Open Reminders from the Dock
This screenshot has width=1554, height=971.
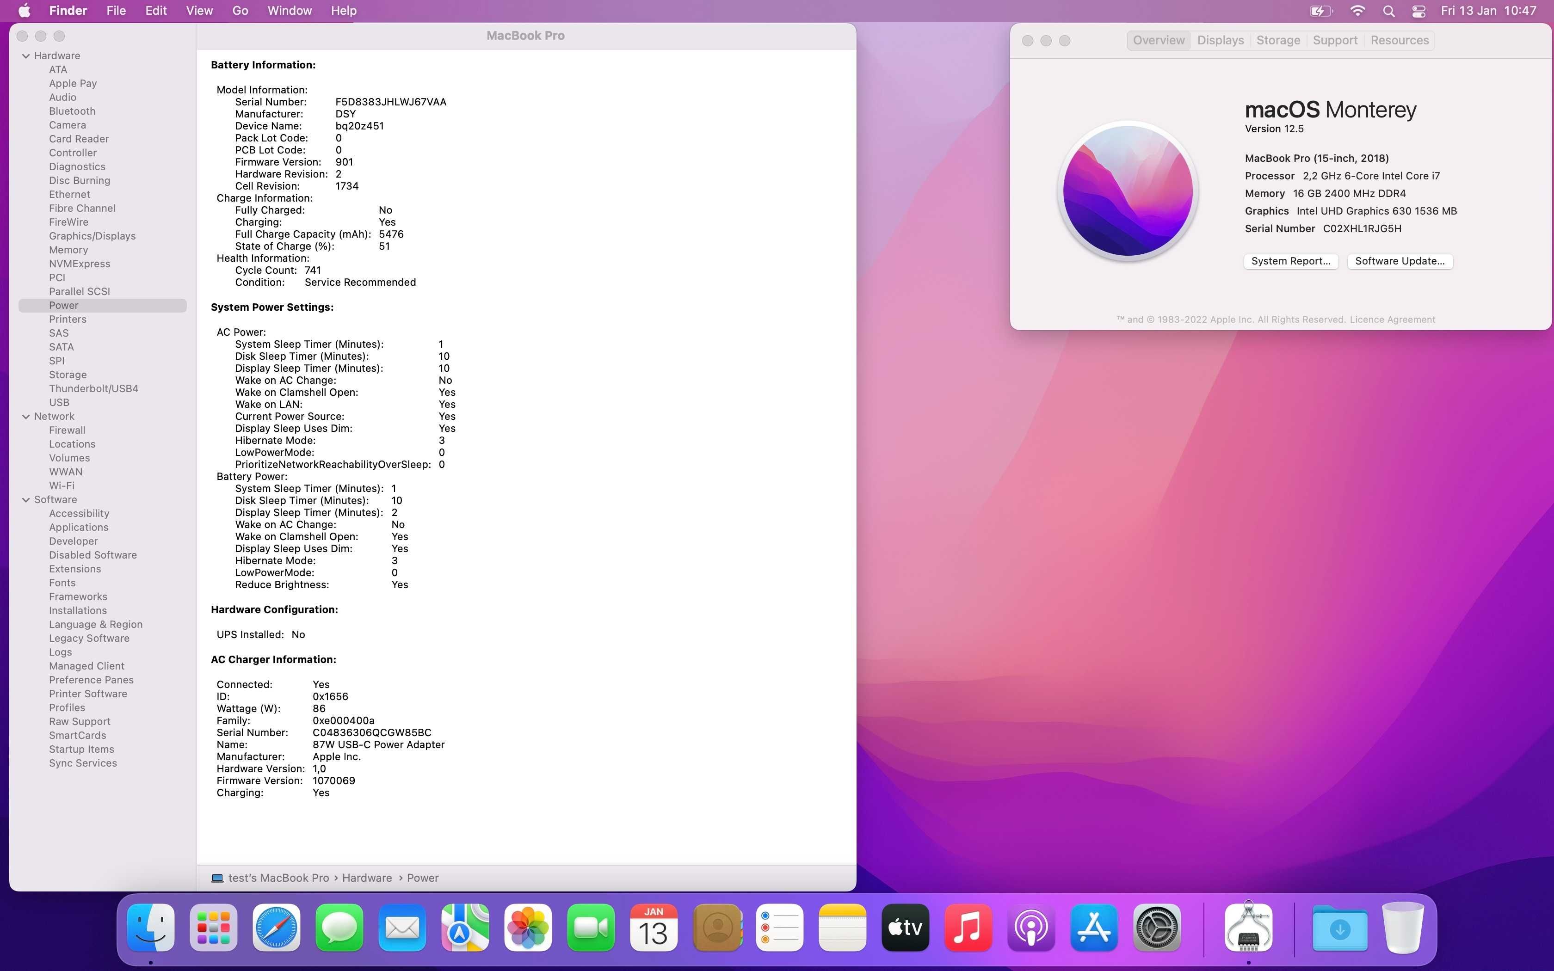780,928
